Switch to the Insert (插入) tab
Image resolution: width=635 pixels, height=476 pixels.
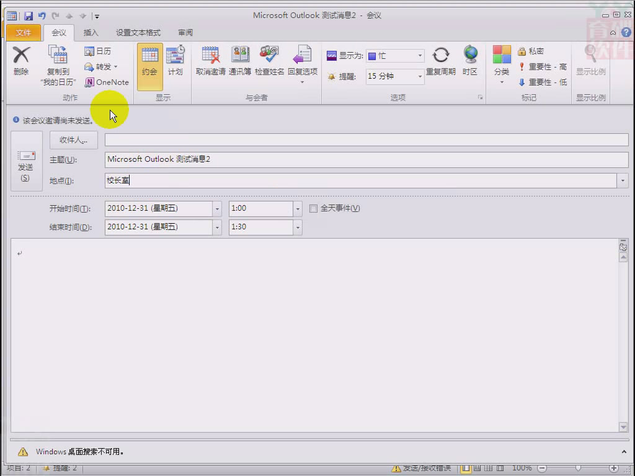[x=91, y=33]
